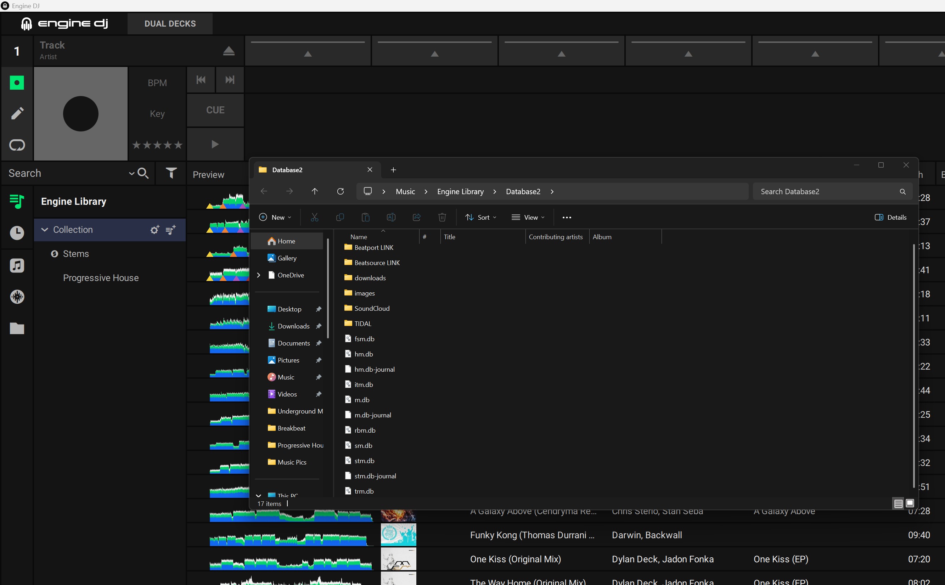Toggle the Details pane

(890, 218)
